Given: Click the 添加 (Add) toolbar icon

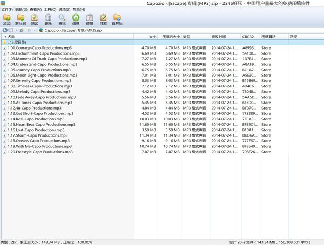Looking at the screenshot, I should coord(7,20).
